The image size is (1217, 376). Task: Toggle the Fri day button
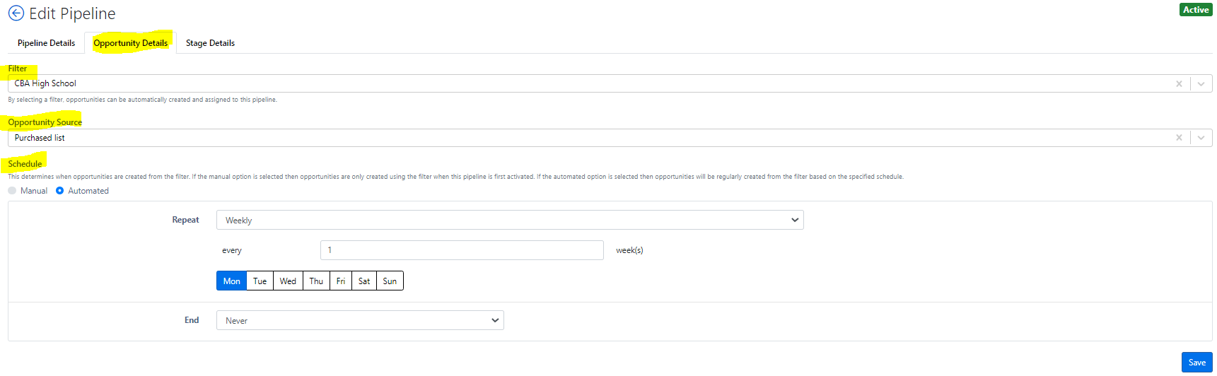[341, 281]
